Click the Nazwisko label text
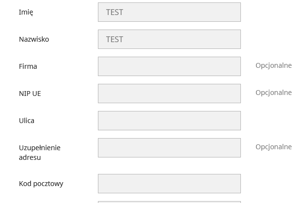Screen dimensions: 301x203 click(34, 39)
